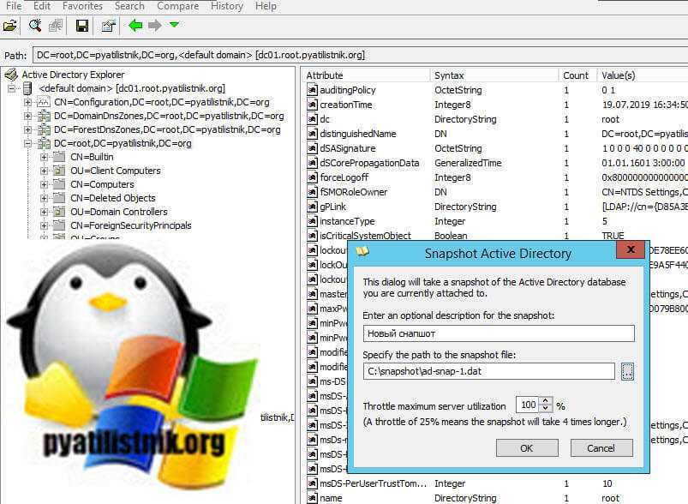Click the Active Directory Explorer root icon
Viewport: 688px width, 504px height.
click(11, 75)
